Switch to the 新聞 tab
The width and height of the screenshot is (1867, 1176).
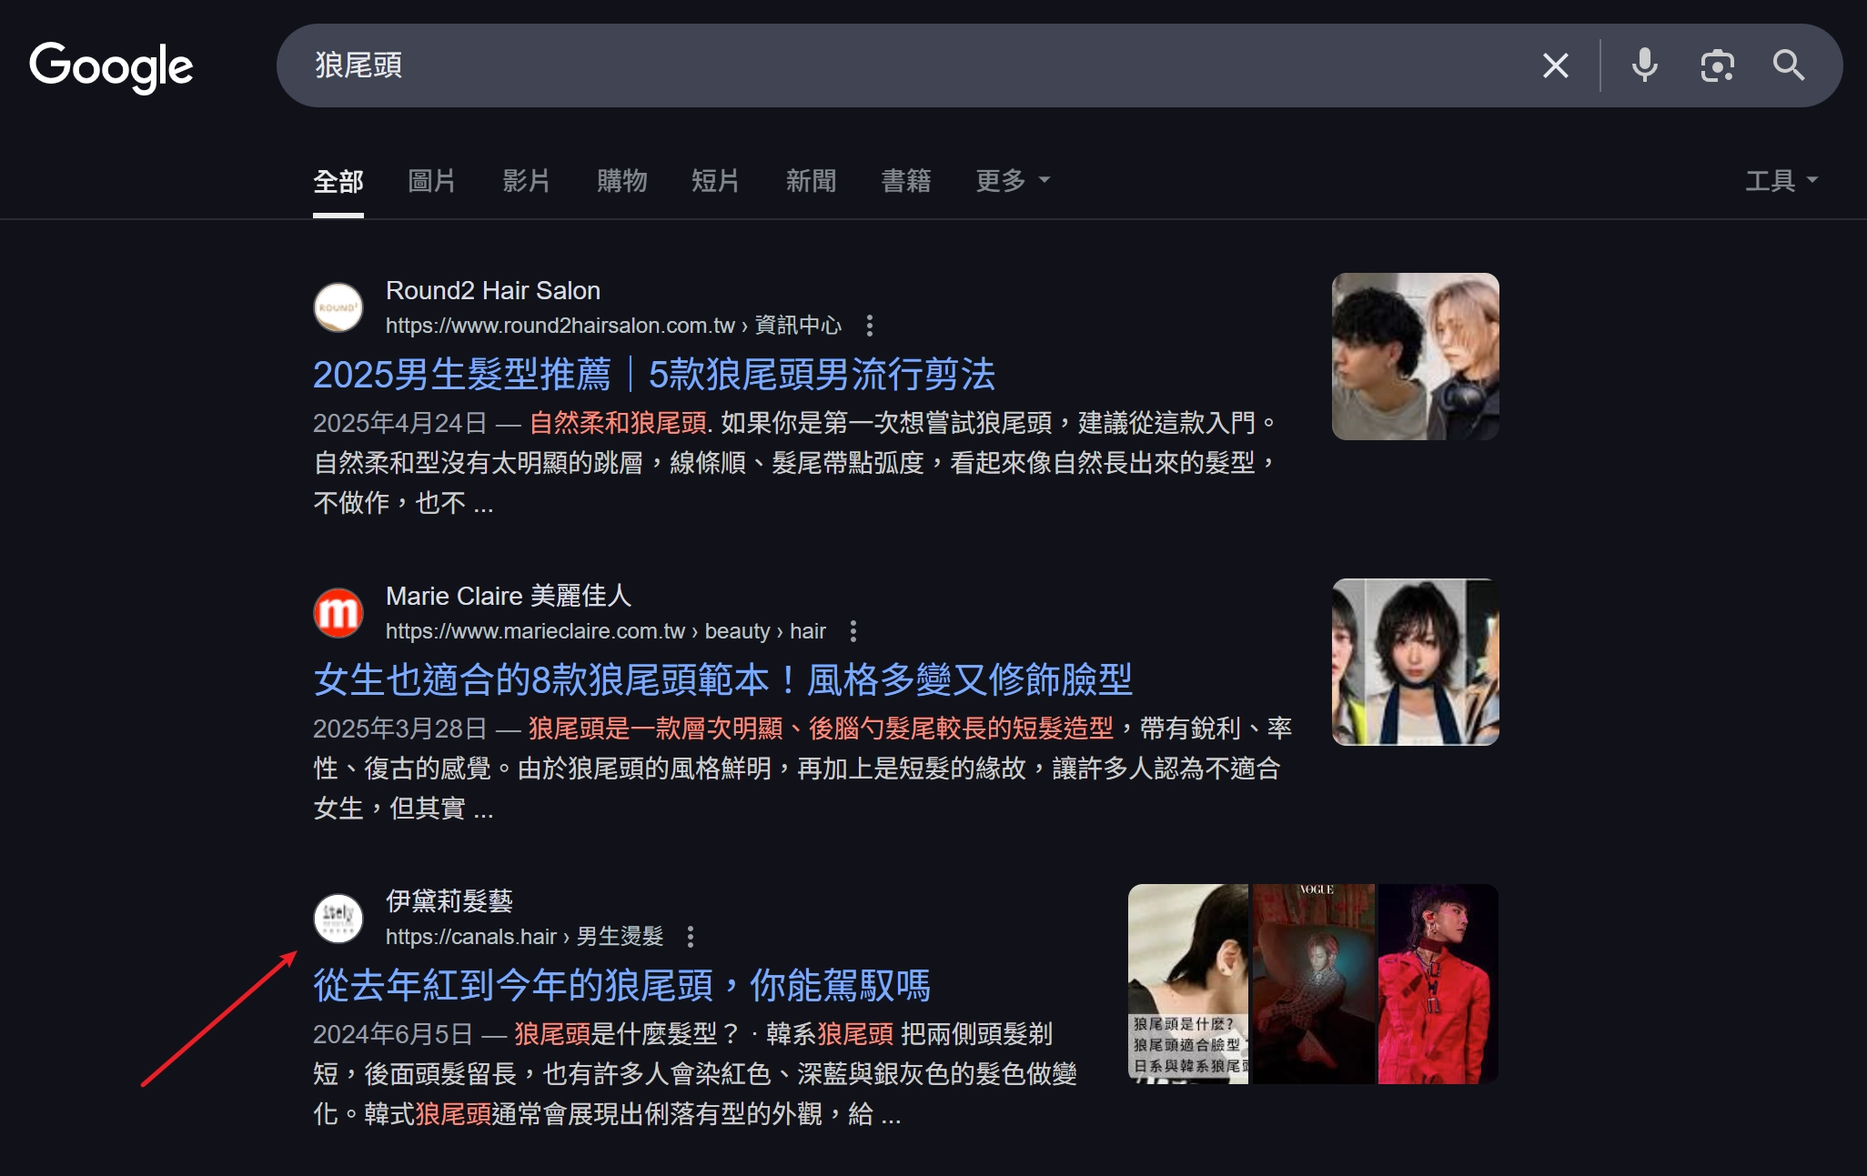coord(812,181)
